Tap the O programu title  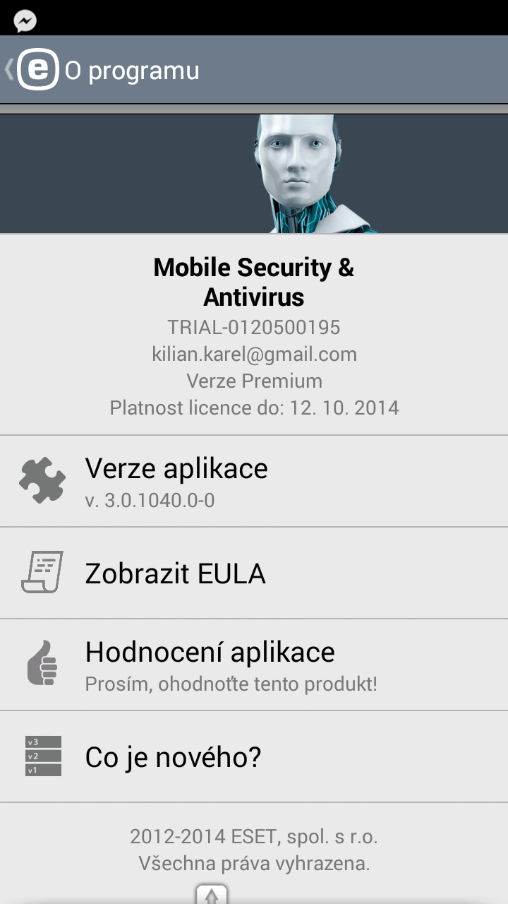click(132, 71)
